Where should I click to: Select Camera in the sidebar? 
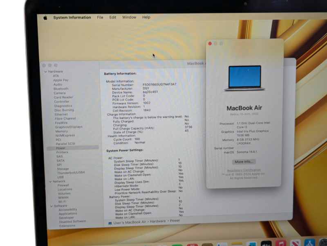pyautogui.click(x=60, y=93)
